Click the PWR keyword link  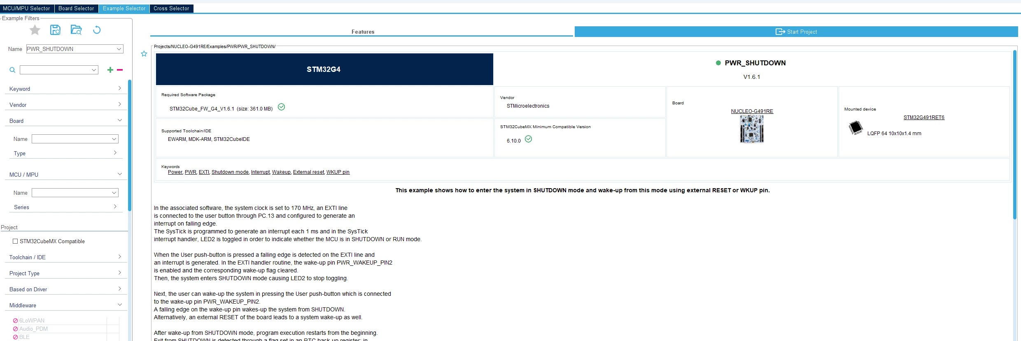tap(191, 172)
